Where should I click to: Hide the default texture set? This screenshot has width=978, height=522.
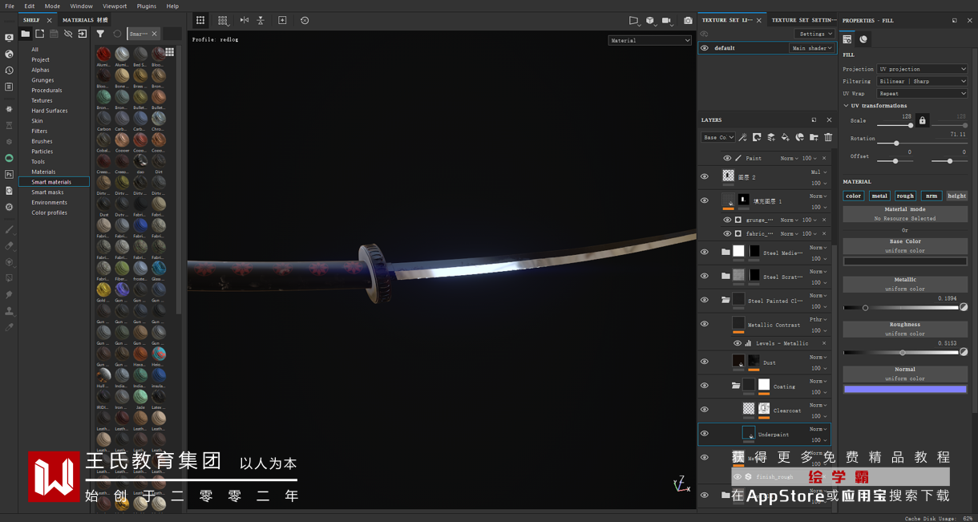[705, 48]
